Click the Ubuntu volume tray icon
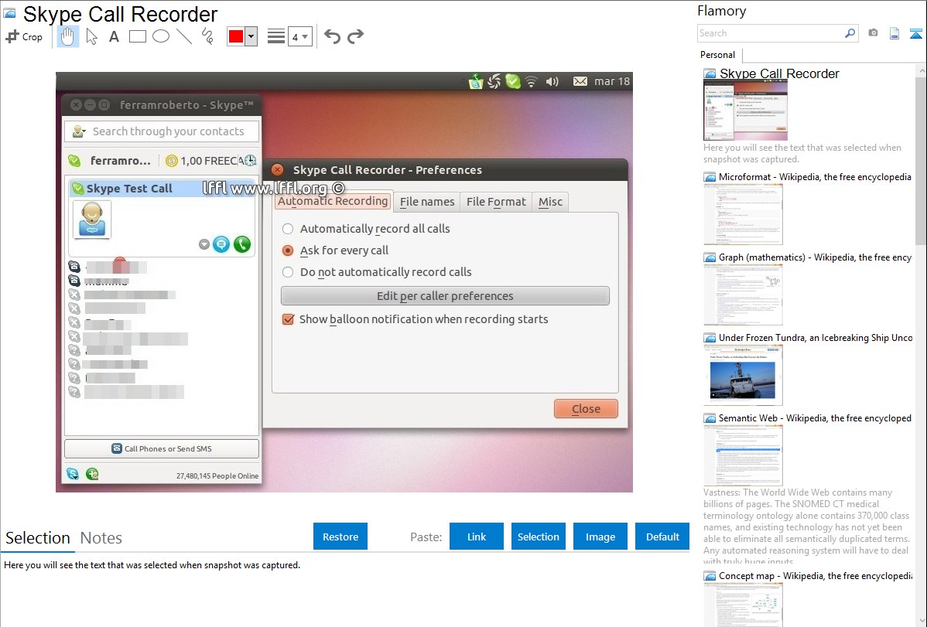Image resolution: width=927 pixels, height=627 pixels. point(552,81)
